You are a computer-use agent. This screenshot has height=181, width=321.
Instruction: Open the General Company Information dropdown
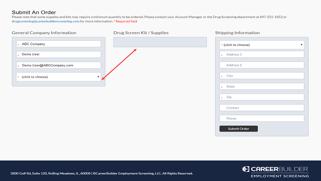(59, 77)
